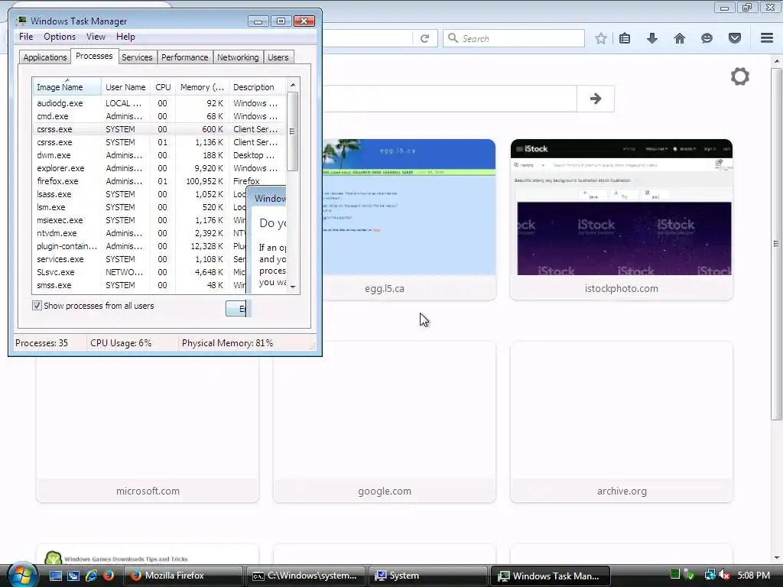Open Firefox downloads arrow icon
783x587 pixels.
(x=652, y=38)
